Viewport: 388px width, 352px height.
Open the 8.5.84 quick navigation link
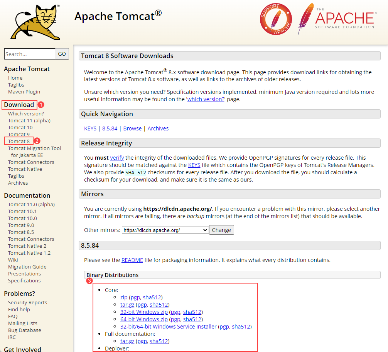(110, 128)
